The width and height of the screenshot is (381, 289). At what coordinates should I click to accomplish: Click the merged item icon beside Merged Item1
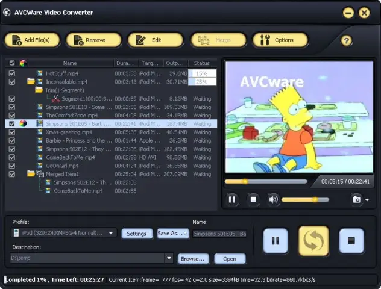coord(40,174)
